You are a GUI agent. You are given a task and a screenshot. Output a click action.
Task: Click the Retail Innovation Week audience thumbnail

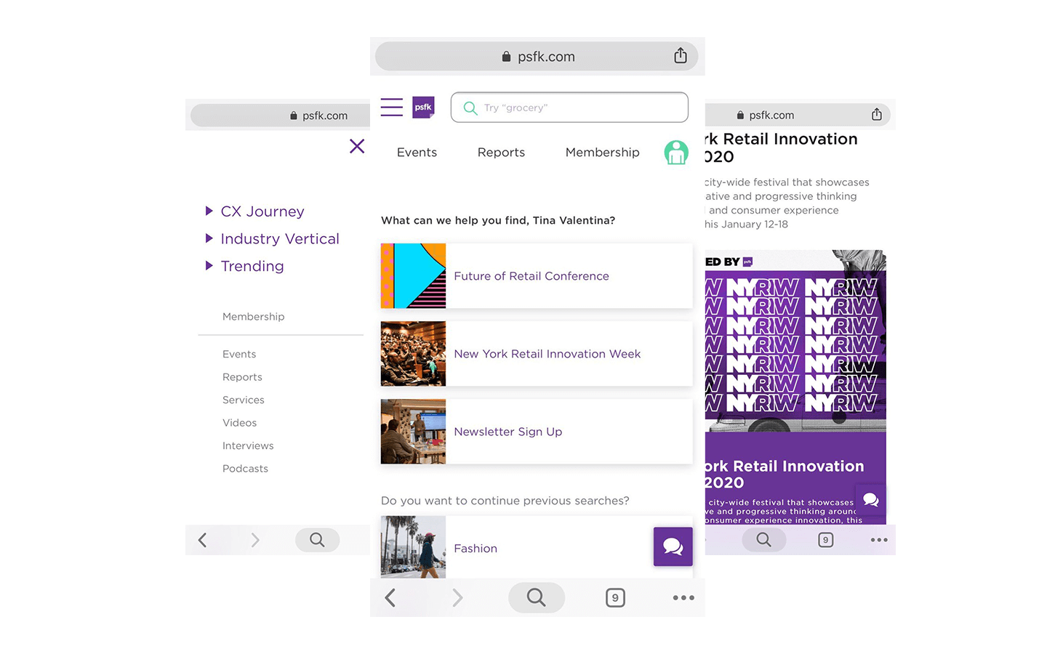(x=413, y=354)
